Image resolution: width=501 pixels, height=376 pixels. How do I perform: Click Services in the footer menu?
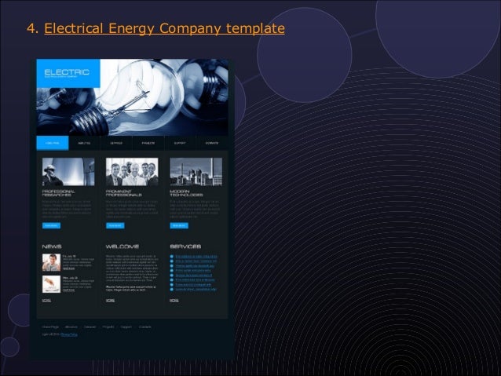(90, 327)
